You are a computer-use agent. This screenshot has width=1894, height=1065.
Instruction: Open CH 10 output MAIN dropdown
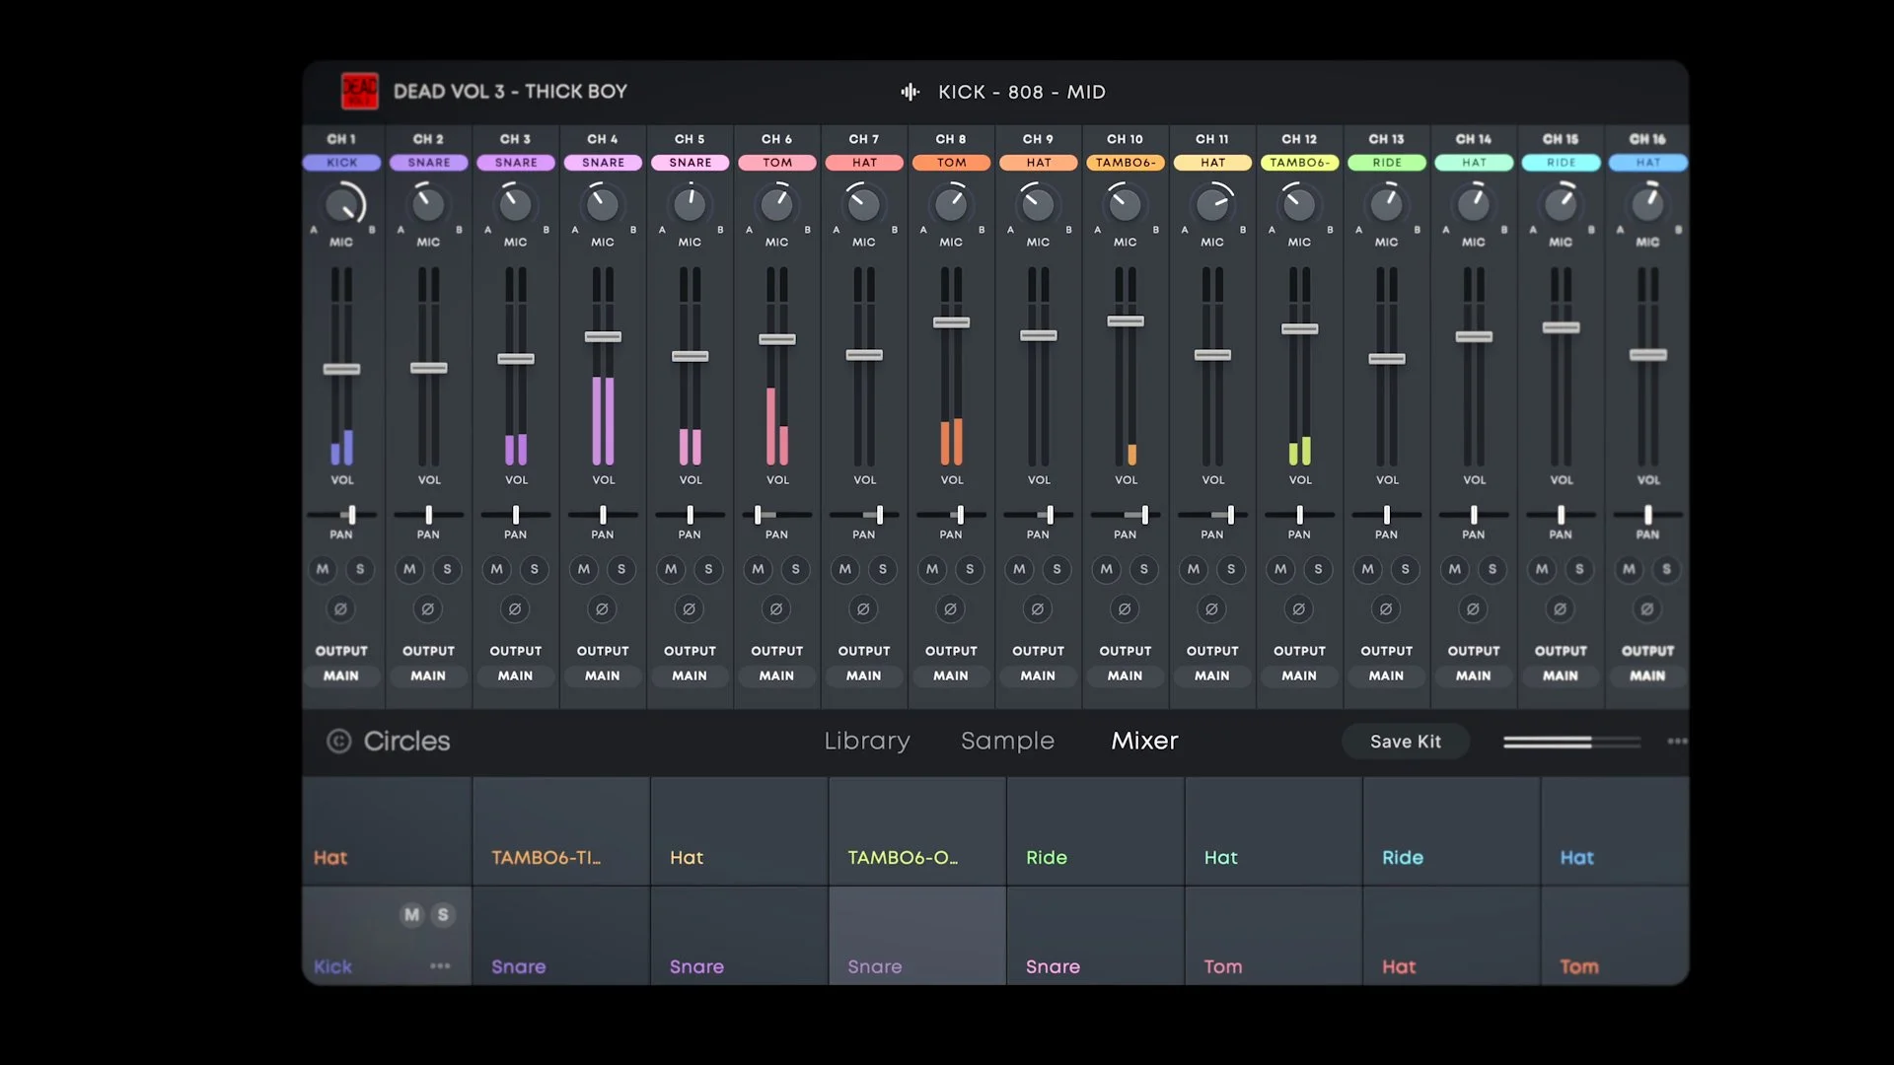click(x=1125, y=675)
